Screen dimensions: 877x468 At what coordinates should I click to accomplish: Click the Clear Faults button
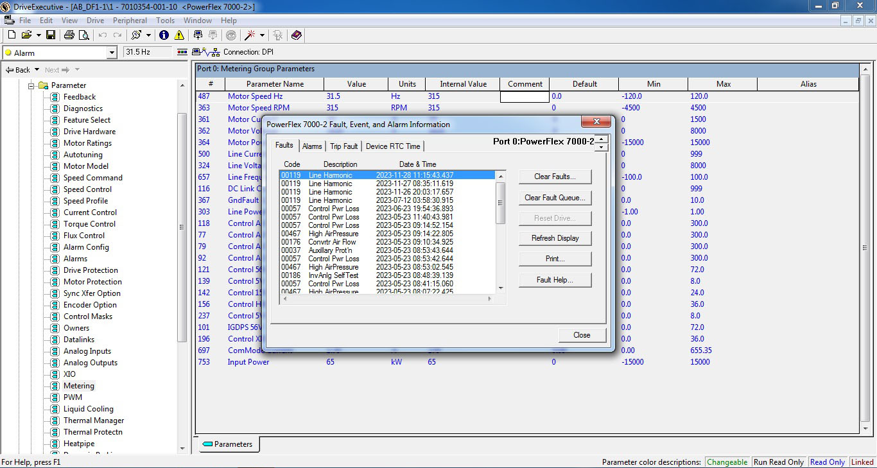coord(555,177)
